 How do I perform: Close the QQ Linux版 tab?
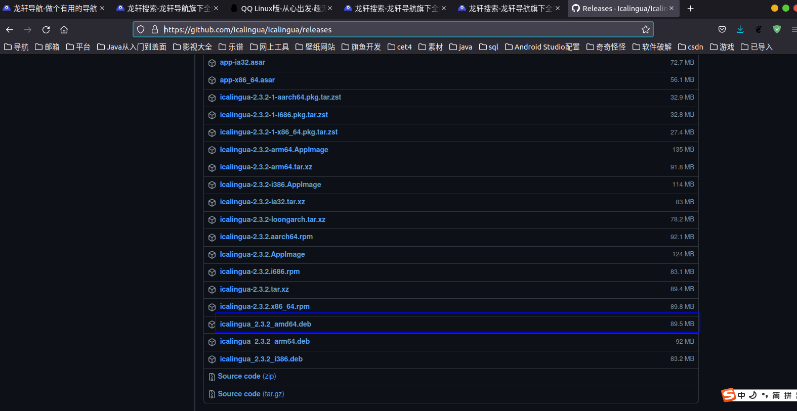click(x=330, y=8)
